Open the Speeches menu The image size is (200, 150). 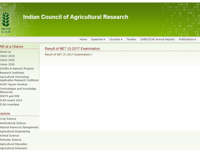(x=97, y=39)
